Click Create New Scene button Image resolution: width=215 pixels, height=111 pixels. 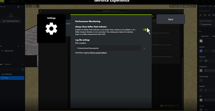point(11,21)
